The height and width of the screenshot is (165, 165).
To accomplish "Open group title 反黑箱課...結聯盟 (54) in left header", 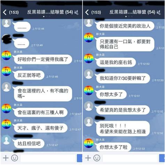I will tap(50, 12).
